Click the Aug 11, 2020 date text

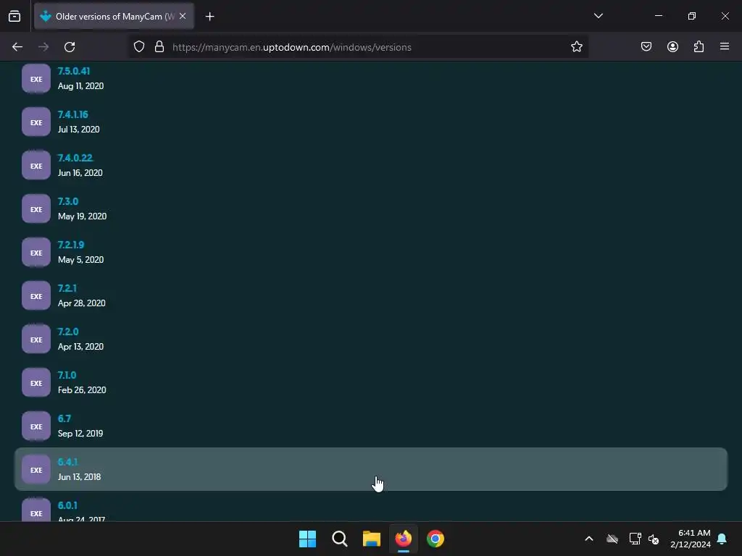(x=81, y=86)
